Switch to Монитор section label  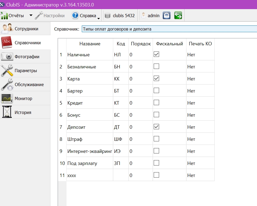point(23,98)
